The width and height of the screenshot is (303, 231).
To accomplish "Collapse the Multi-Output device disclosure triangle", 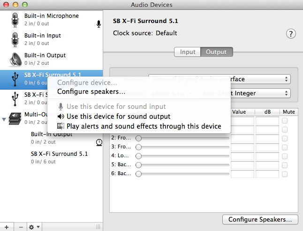I will point(4,119).
